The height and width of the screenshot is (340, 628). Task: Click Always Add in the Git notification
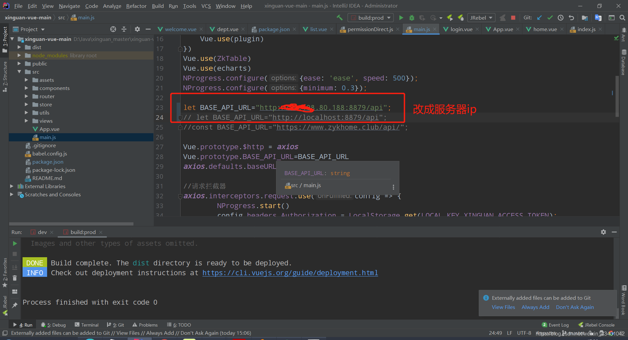pyautogui.click(x=535, y=307)
